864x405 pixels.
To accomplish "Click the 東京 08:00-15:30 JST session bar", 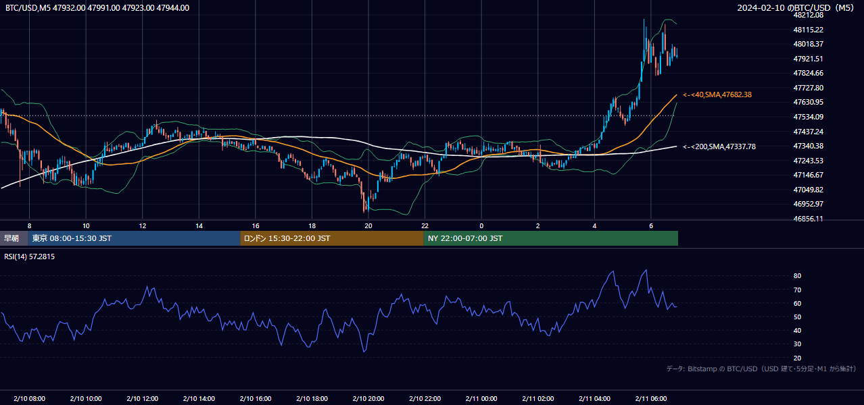I will (135, 238).
